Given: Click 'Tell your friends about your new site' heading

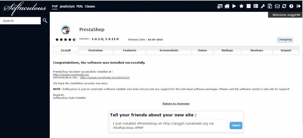Looking at the screenshot, I should coord(153,115).
